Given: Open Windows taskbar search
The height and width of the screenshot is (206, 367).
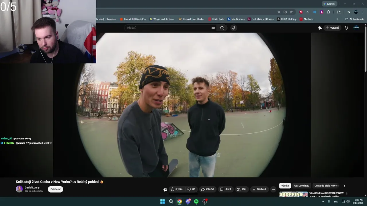Looking at the screenshot, I should click(x=171, y=201).
